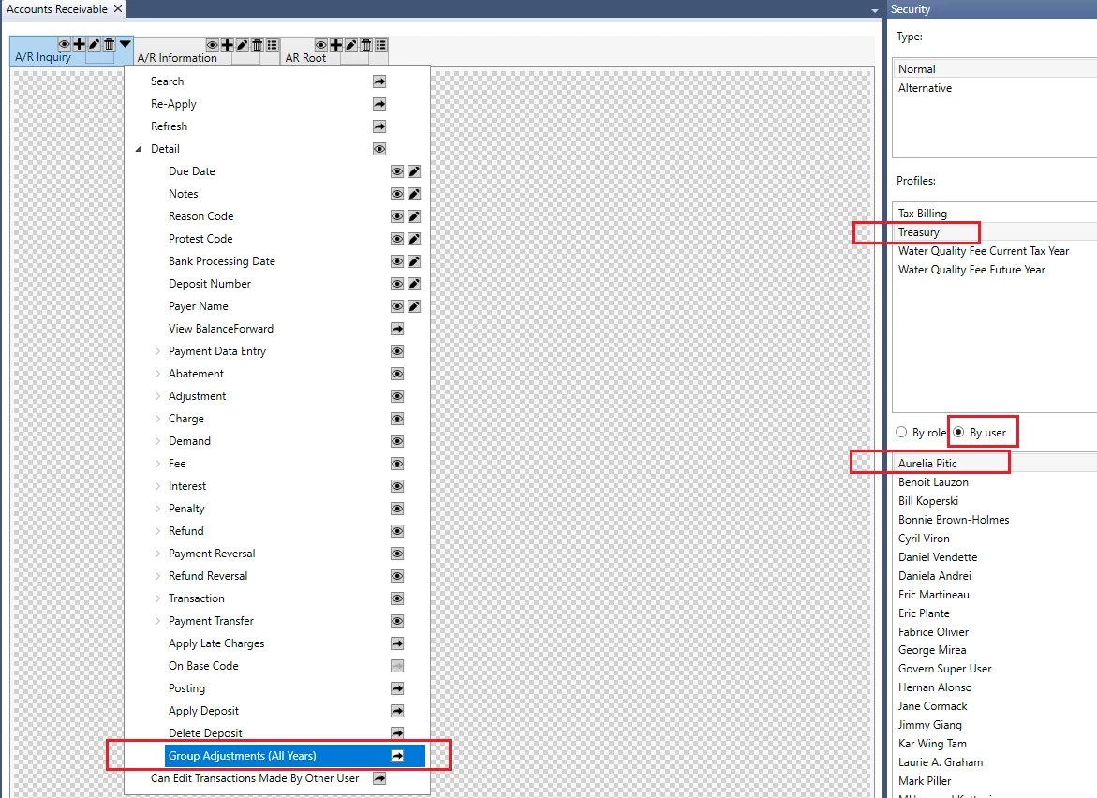Click the execute arrow icon for Search
The height and width of the screenshot is (798, 1097).
(x=379, y=81)
